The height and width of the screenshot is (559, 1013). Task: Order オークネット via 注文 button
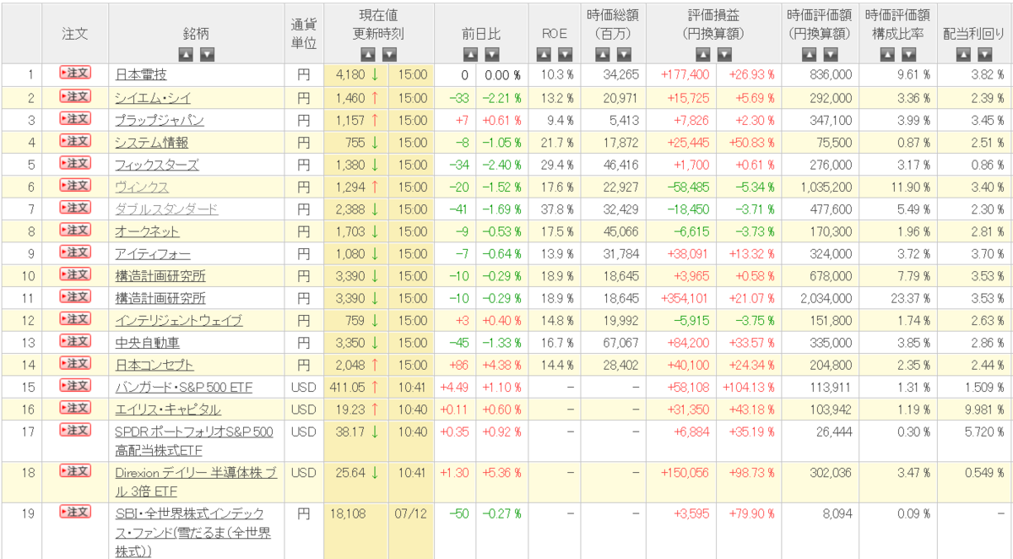pos(75,230)
